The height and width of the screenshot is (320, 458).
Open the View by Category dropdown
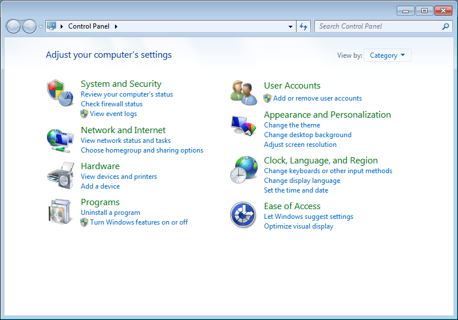[x=388, y=55]
